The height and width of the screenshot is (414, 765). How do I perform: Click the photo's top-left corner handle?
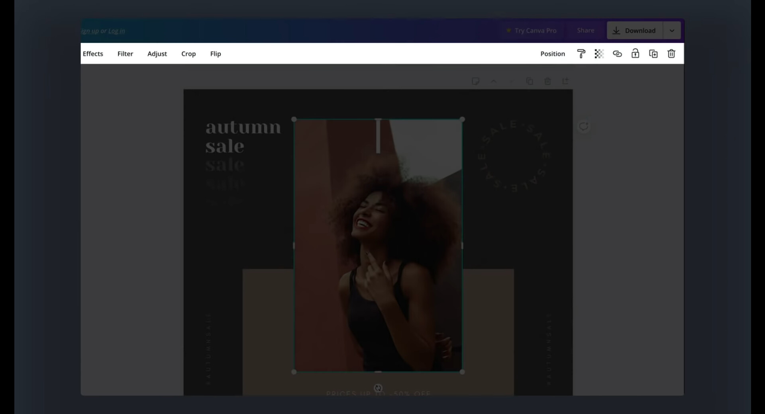[294, 119]
